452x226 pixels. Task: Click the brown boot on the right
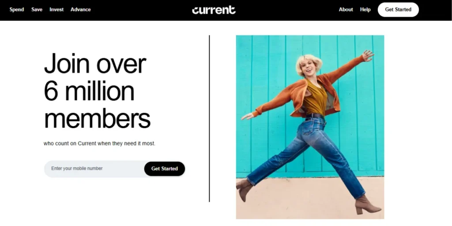coord(367,204)
